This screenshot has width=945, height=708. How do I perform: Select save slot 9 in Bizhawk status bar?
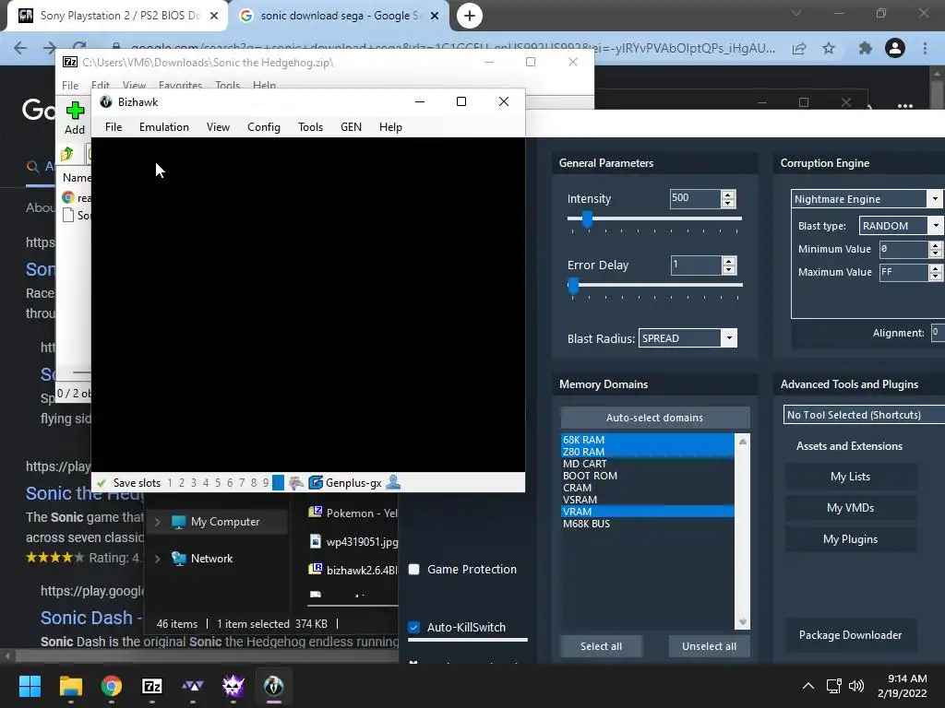click(x=266, y=483)
